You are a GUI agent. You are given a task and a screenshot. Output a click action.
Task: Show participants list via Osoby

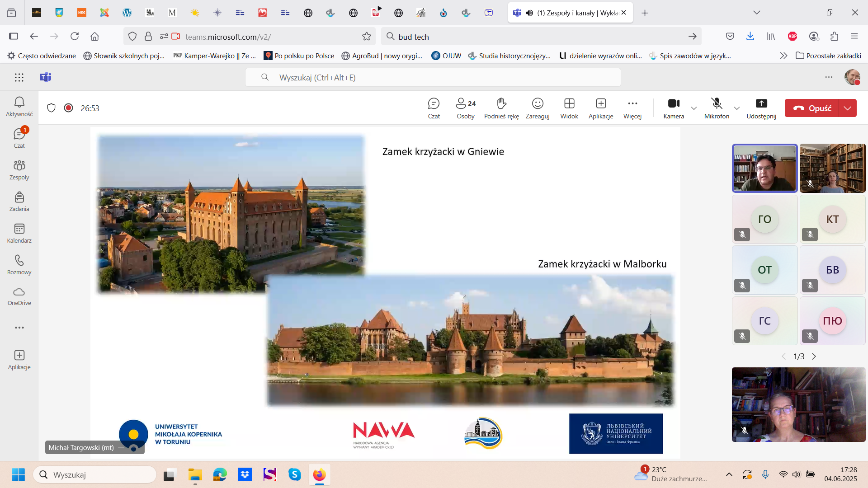(465, 108)
